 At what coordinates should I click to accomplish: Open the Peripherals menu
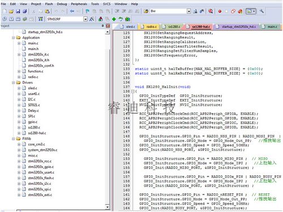[x=79, y=4]
